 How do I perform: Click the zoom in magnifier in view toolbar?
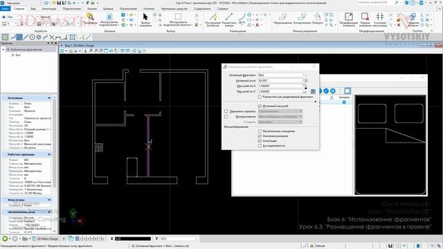[x=91, y=50]
